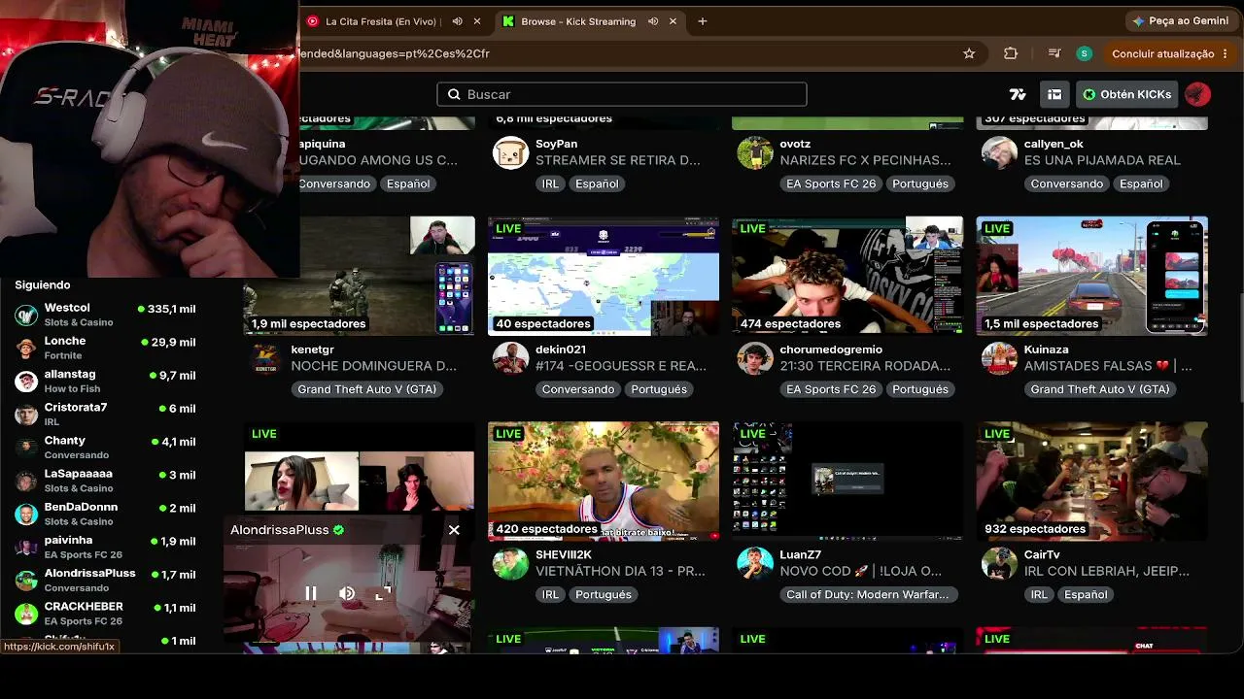This screenshot has height=699, width=1244.
Task: Open BenDaDonnn in the followed list
Action: (x=105, y=514)
